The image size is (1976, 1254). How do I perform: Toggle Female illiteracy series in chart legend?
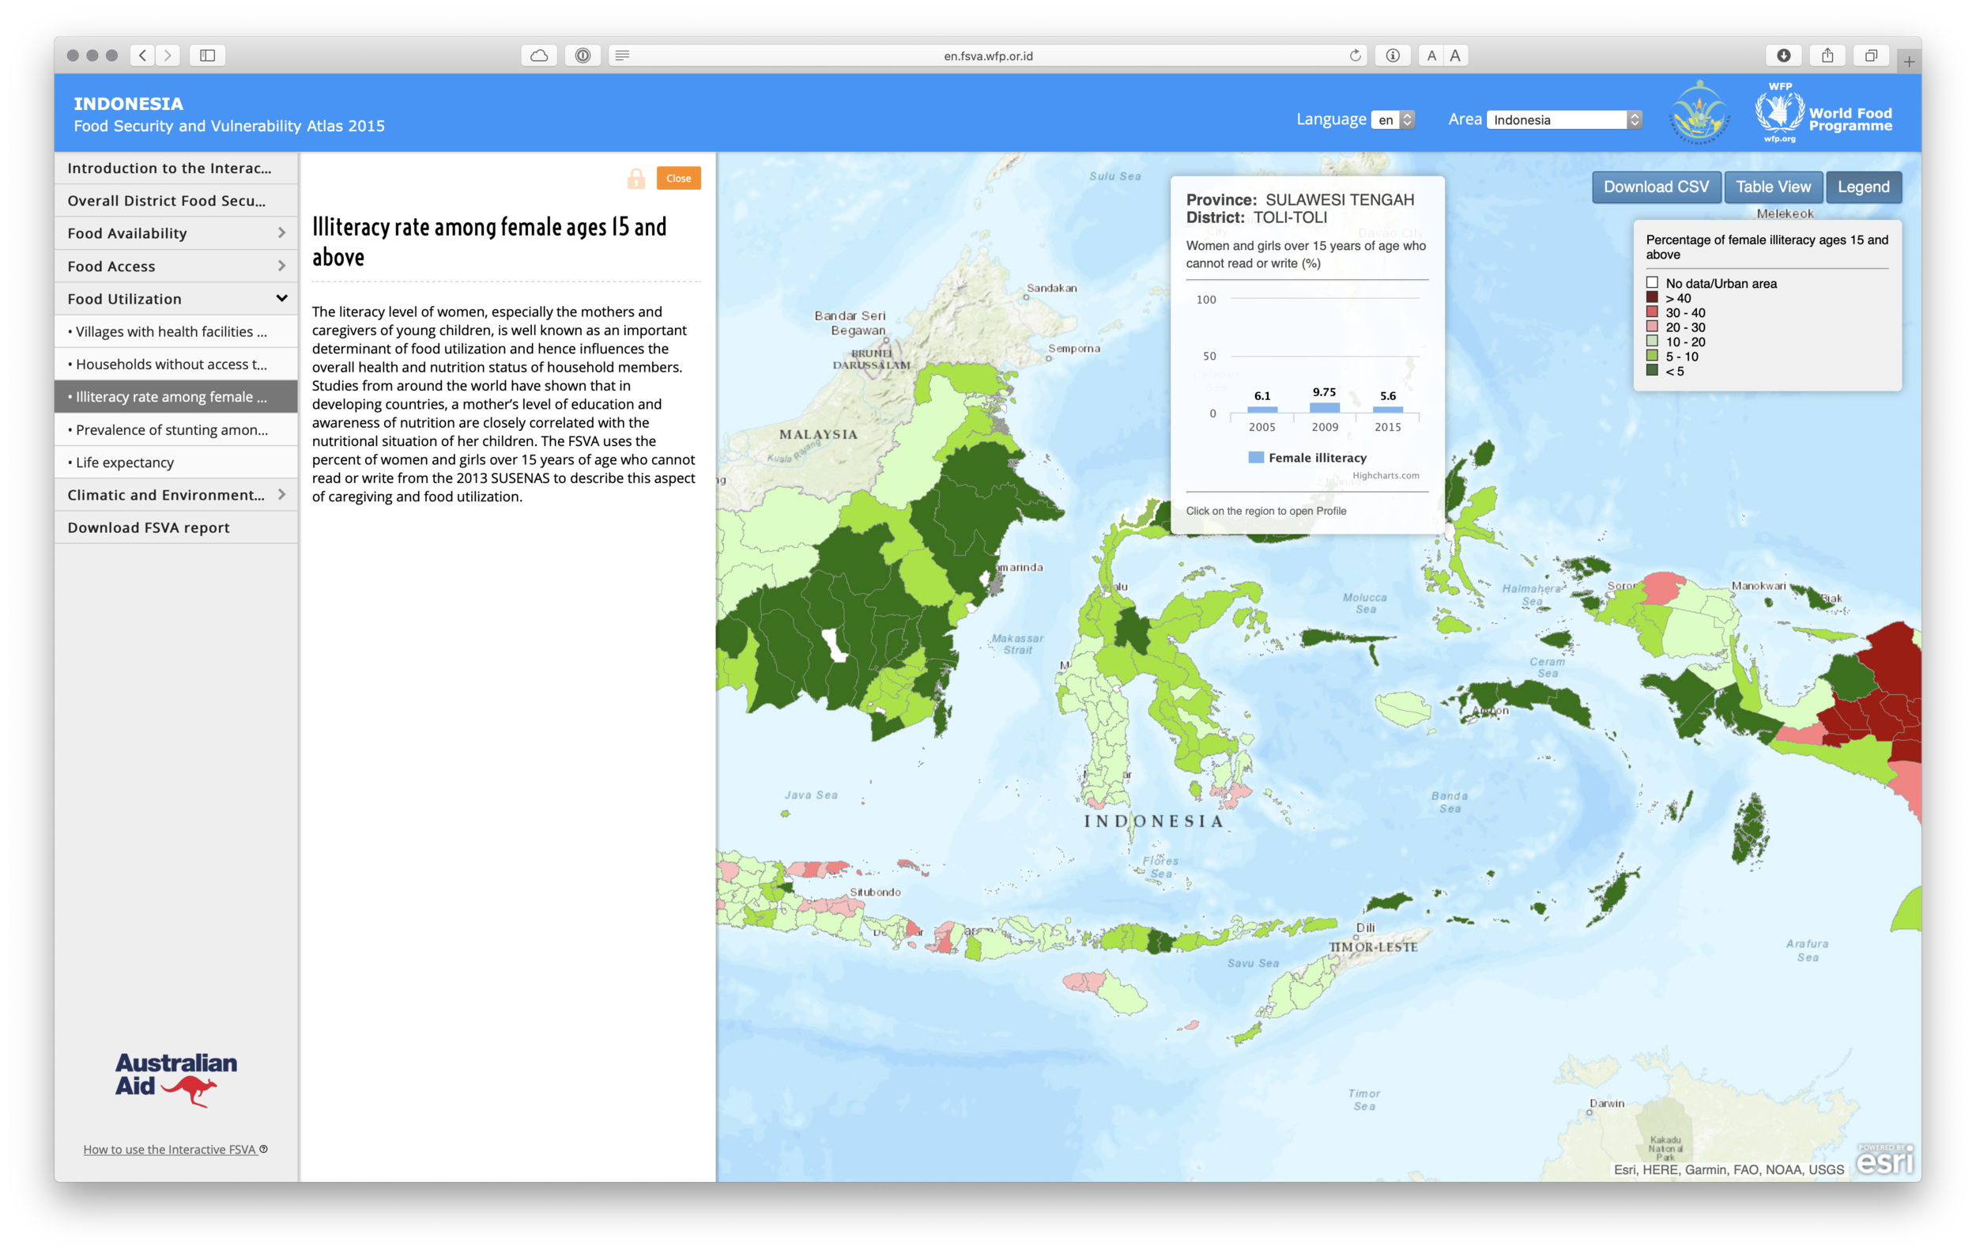tap(1307, 458)
